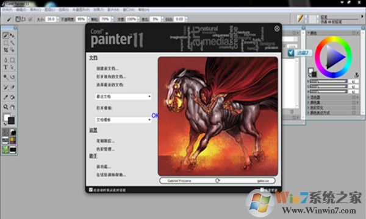This screenshot has height=219, width=366.
Task: Select the Text tool
Action: pos(5,68)
